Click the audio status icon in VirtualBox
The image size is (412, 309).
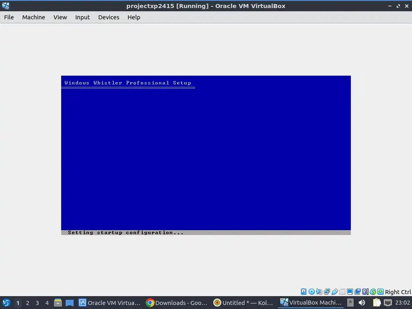click(319, 291)
